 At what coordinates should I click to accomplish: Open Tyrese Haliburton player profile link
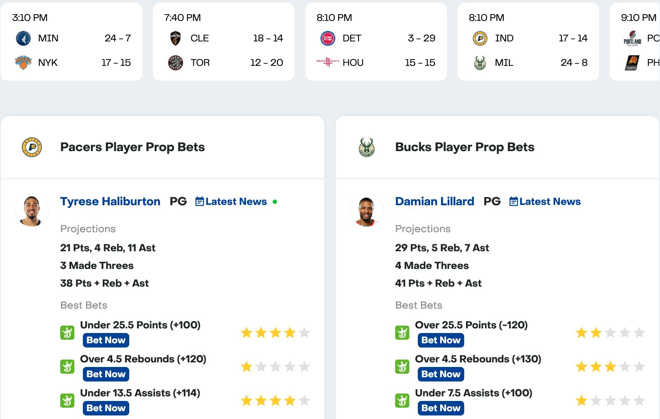point(110,201)
